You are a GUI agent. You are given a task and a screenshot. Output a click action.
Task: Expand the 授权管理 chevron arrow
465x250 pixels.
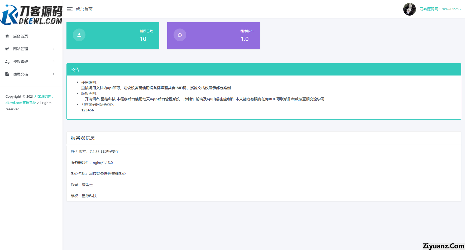[54, 62]
